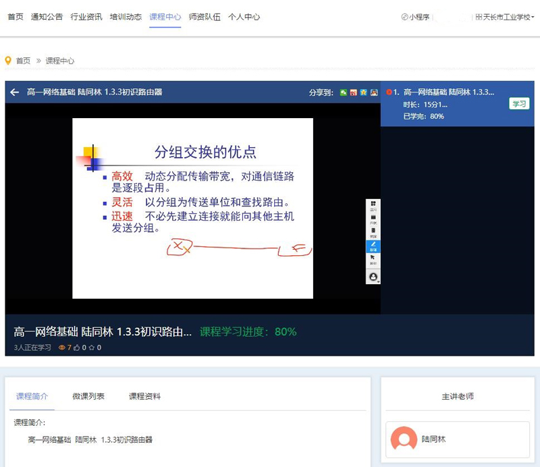Favorite the course with the star icon
540x467 pixels.
[91, 348]
